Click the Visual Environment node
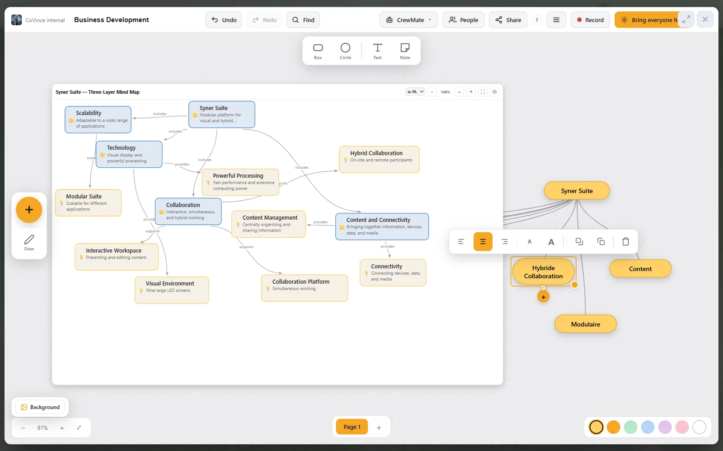 [172, 290]
